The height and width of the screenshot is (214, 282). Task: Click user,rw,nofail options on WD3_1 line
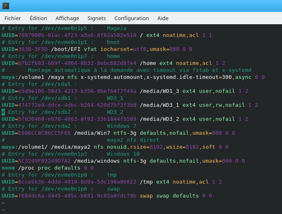pos(222,105)
